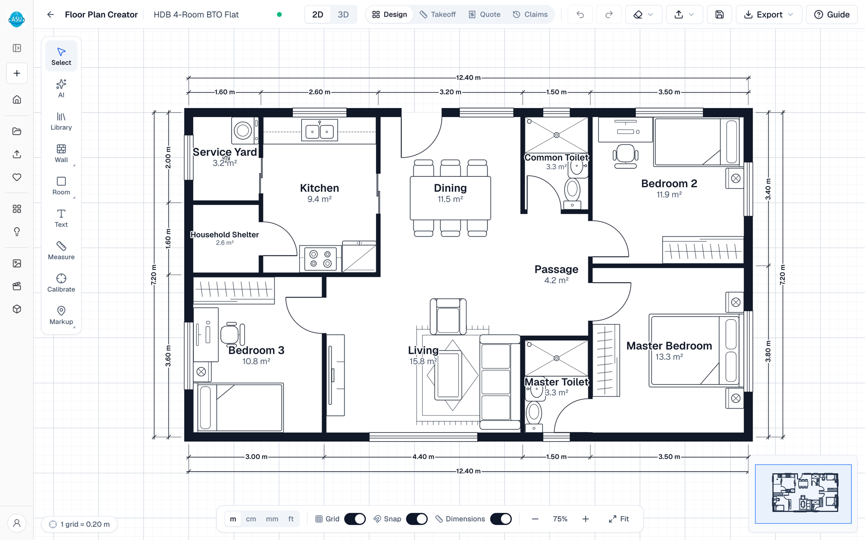
Task: Set units to ft
Action: point(291,519)
